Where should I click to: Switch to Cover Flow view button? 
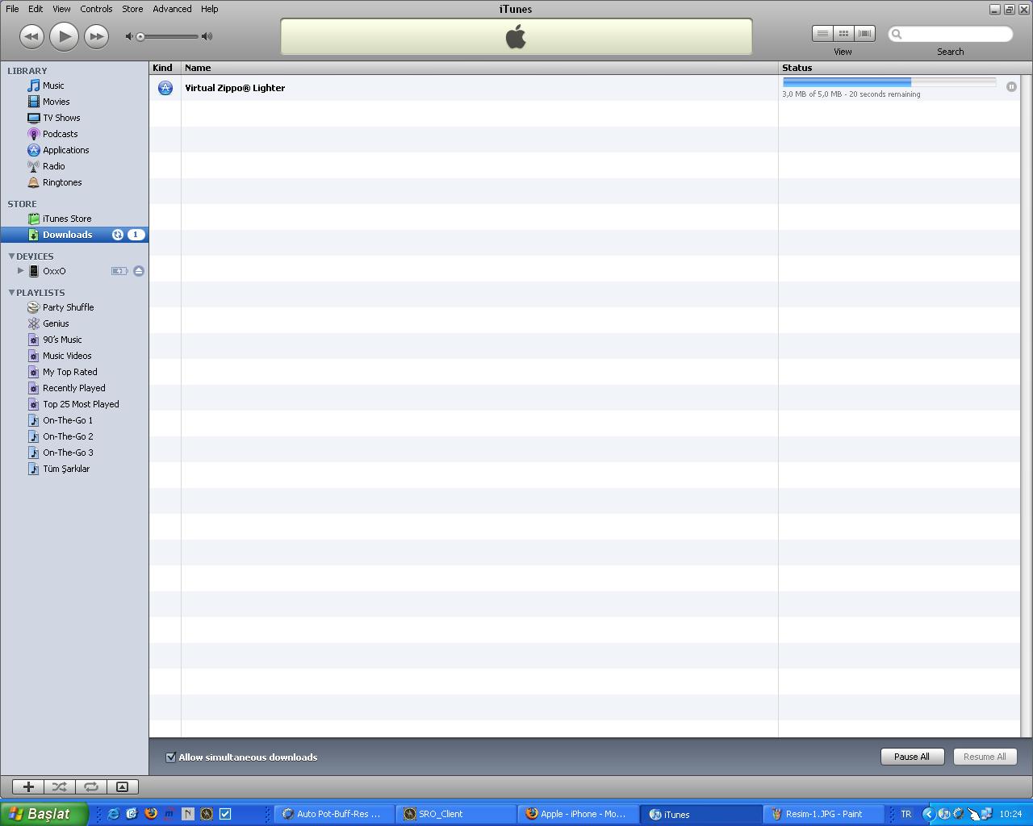[864, 34]
